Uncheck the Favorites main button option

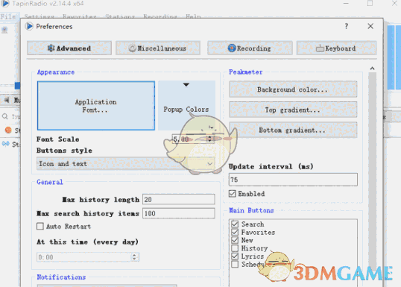coord(235,233)
